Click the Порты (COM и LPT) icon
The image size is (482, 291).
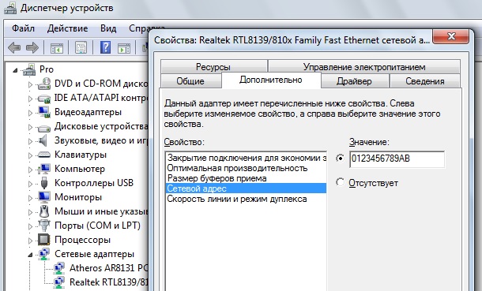click(44, 226)
